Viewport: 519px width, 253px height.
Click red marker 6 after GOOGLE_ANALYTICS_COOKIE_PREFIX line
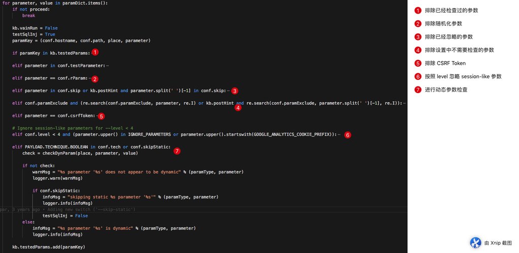coord(347,135)
